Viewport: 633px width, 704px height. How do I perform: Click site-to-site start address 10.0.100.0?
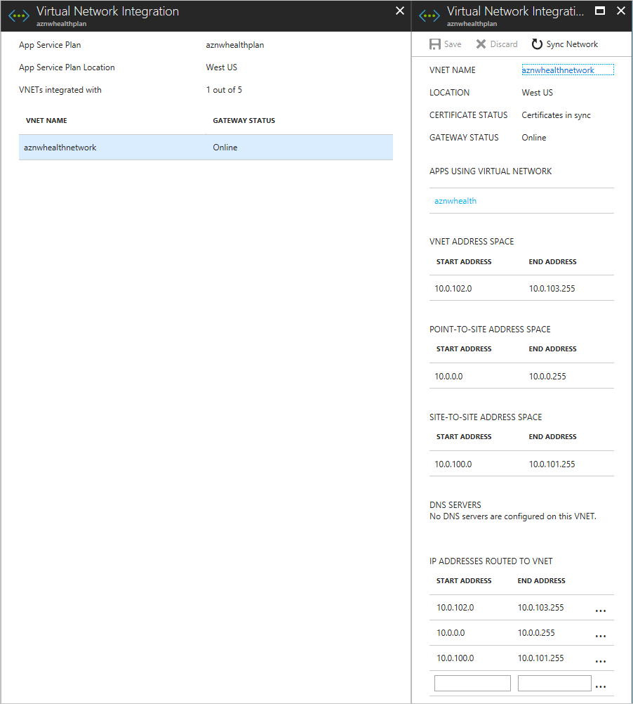tap(453, 464)
